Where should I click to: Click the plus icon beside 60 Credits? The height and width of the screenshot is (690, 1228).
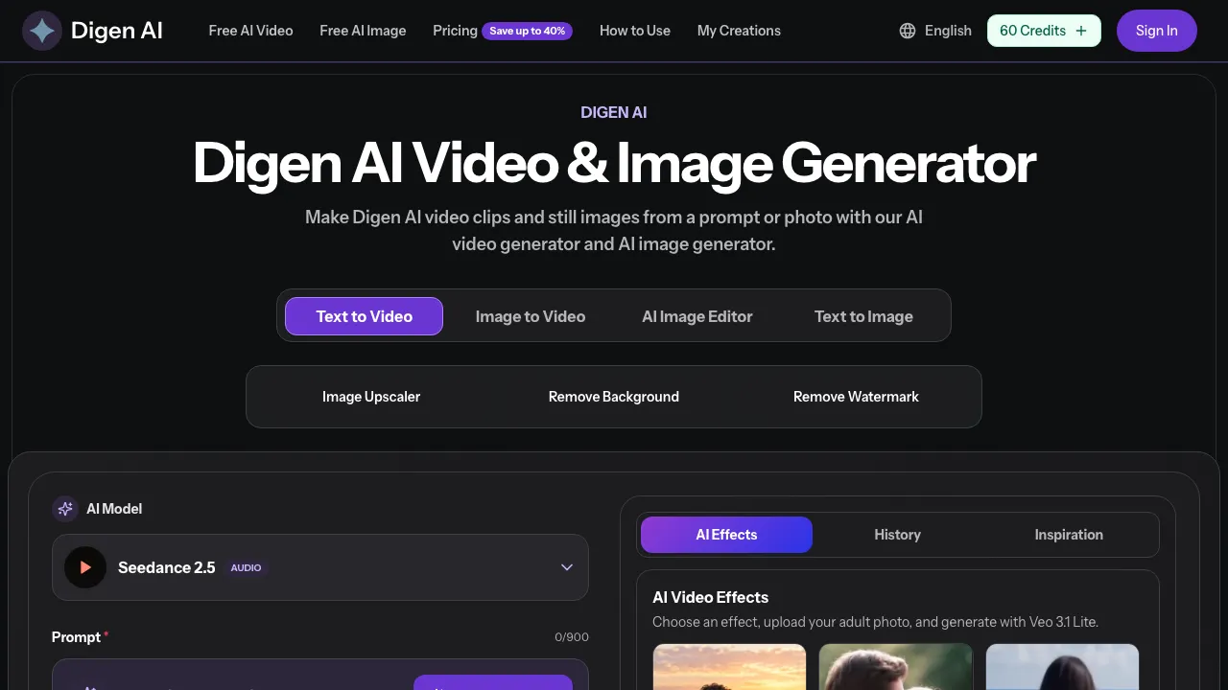(1081, 31)
